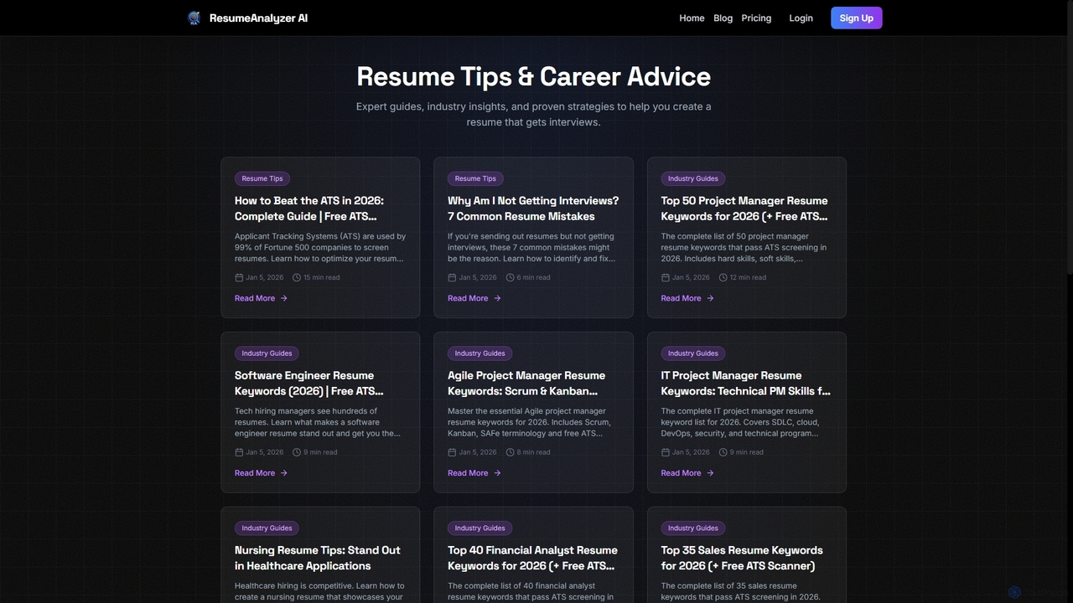Click 'Expert guides, industry insights' subtitle text

click(x=533, y=114)
